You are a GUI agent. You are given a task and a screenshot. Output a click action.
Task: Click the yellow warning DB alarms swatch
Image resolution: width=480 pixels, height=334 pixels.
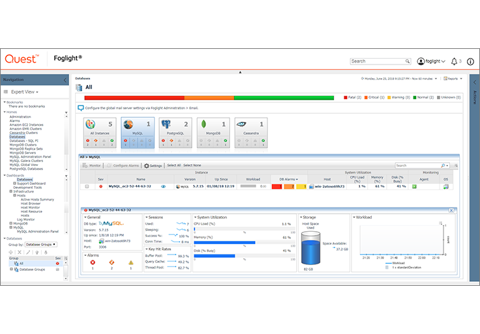tap(301, 186)
